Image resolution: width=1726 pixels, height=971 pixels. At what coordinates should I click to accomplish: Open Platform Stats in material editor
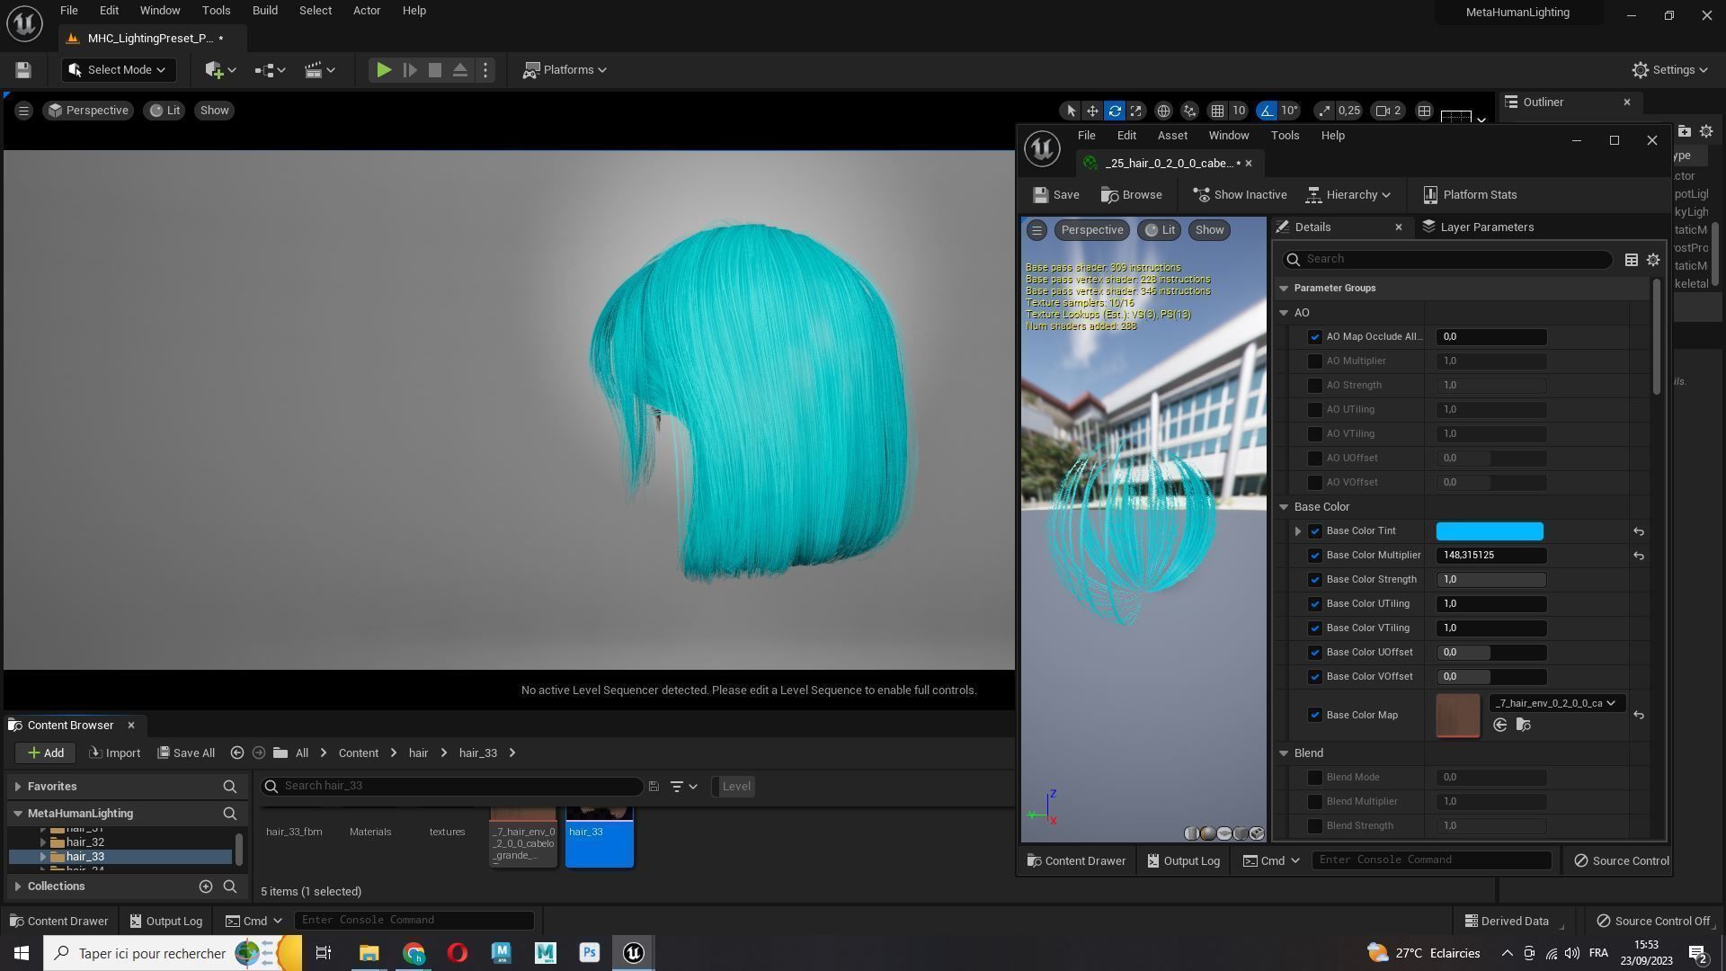point(1470,195)
